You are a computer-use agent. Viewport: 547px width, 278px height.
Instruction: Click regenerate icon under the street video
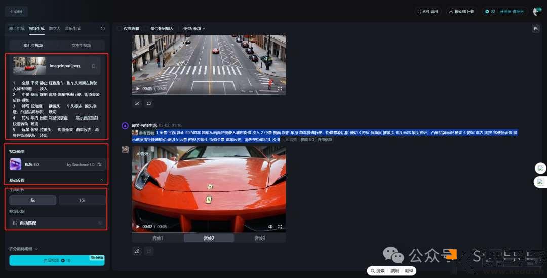click(149, 103)
